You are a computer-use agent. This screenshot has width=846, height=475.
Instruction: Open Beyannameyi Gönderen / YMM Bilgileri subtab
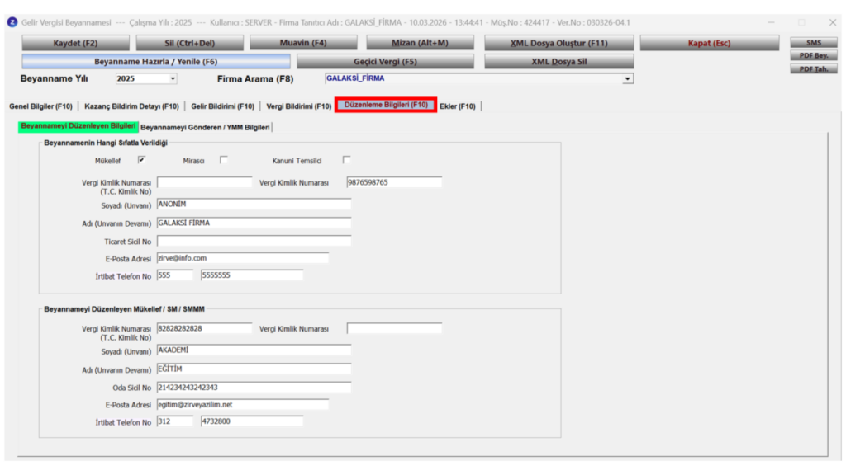(205, 127)
